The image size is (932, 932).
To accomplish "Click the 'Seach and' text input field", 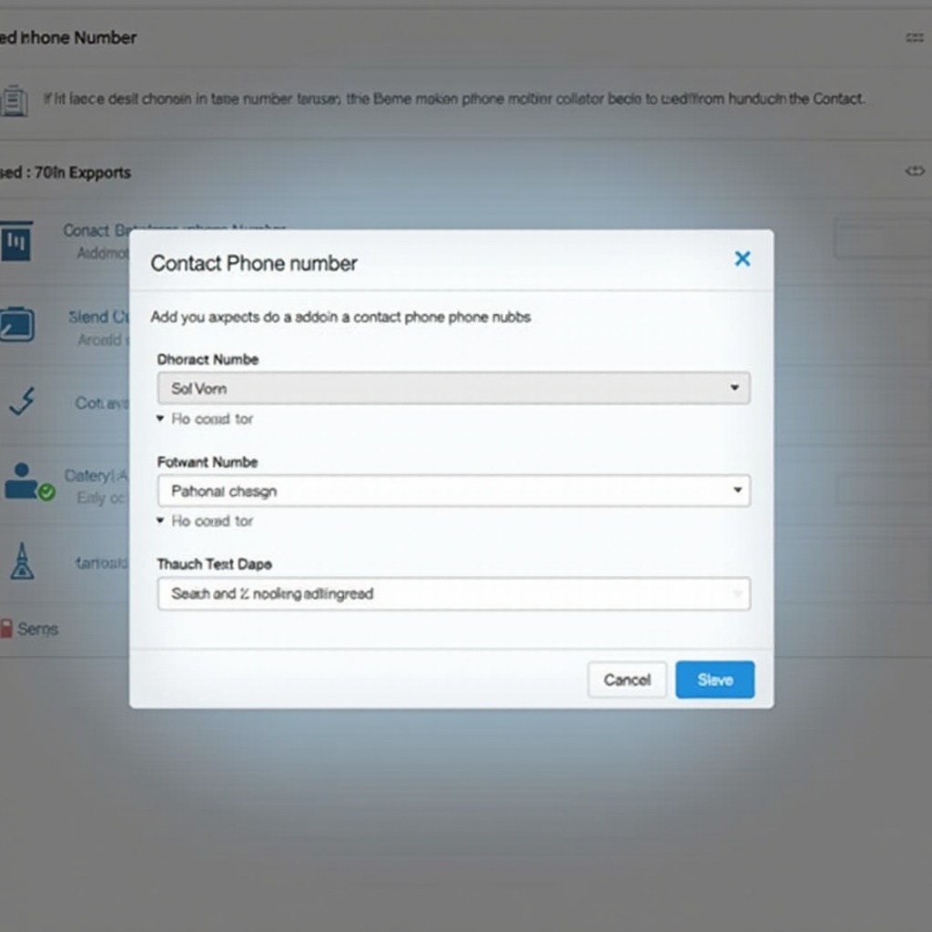I will click(437, 593).
